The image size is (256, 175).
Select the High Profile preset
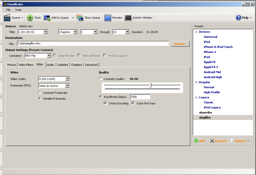coord(212,92)
